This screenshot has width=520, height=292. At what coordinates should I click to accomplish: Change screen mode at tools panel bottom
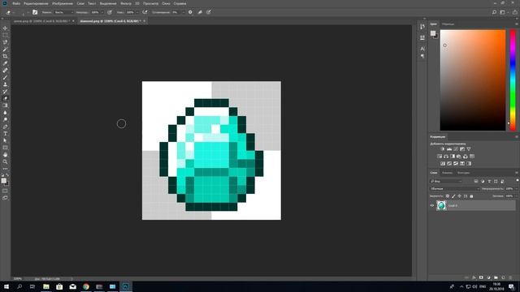click(x=5, y=198)
